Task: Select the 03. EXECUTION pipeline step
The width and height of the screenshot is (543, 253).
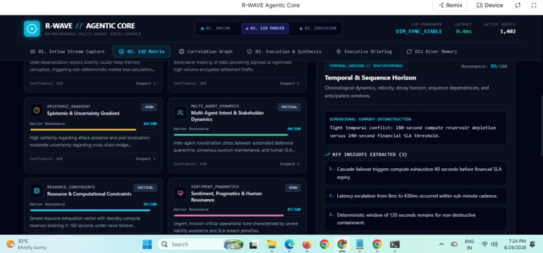Action: 318,28
